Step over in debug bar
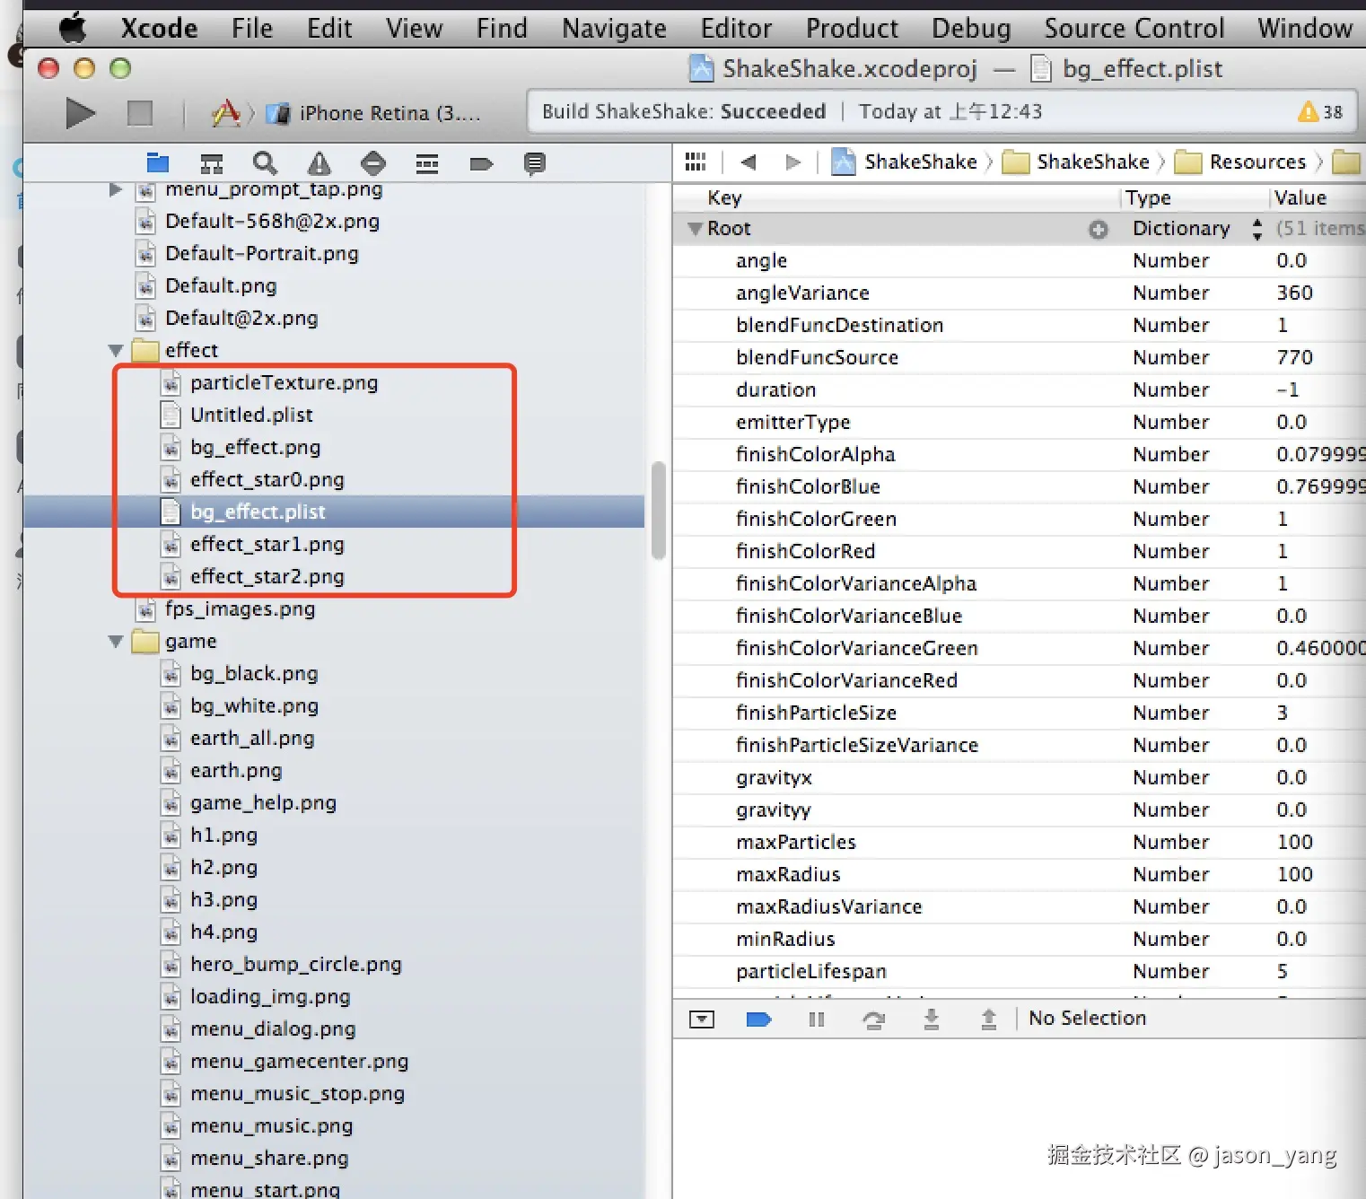Screen dimensions: 1366x1199 click(873, 1019)
